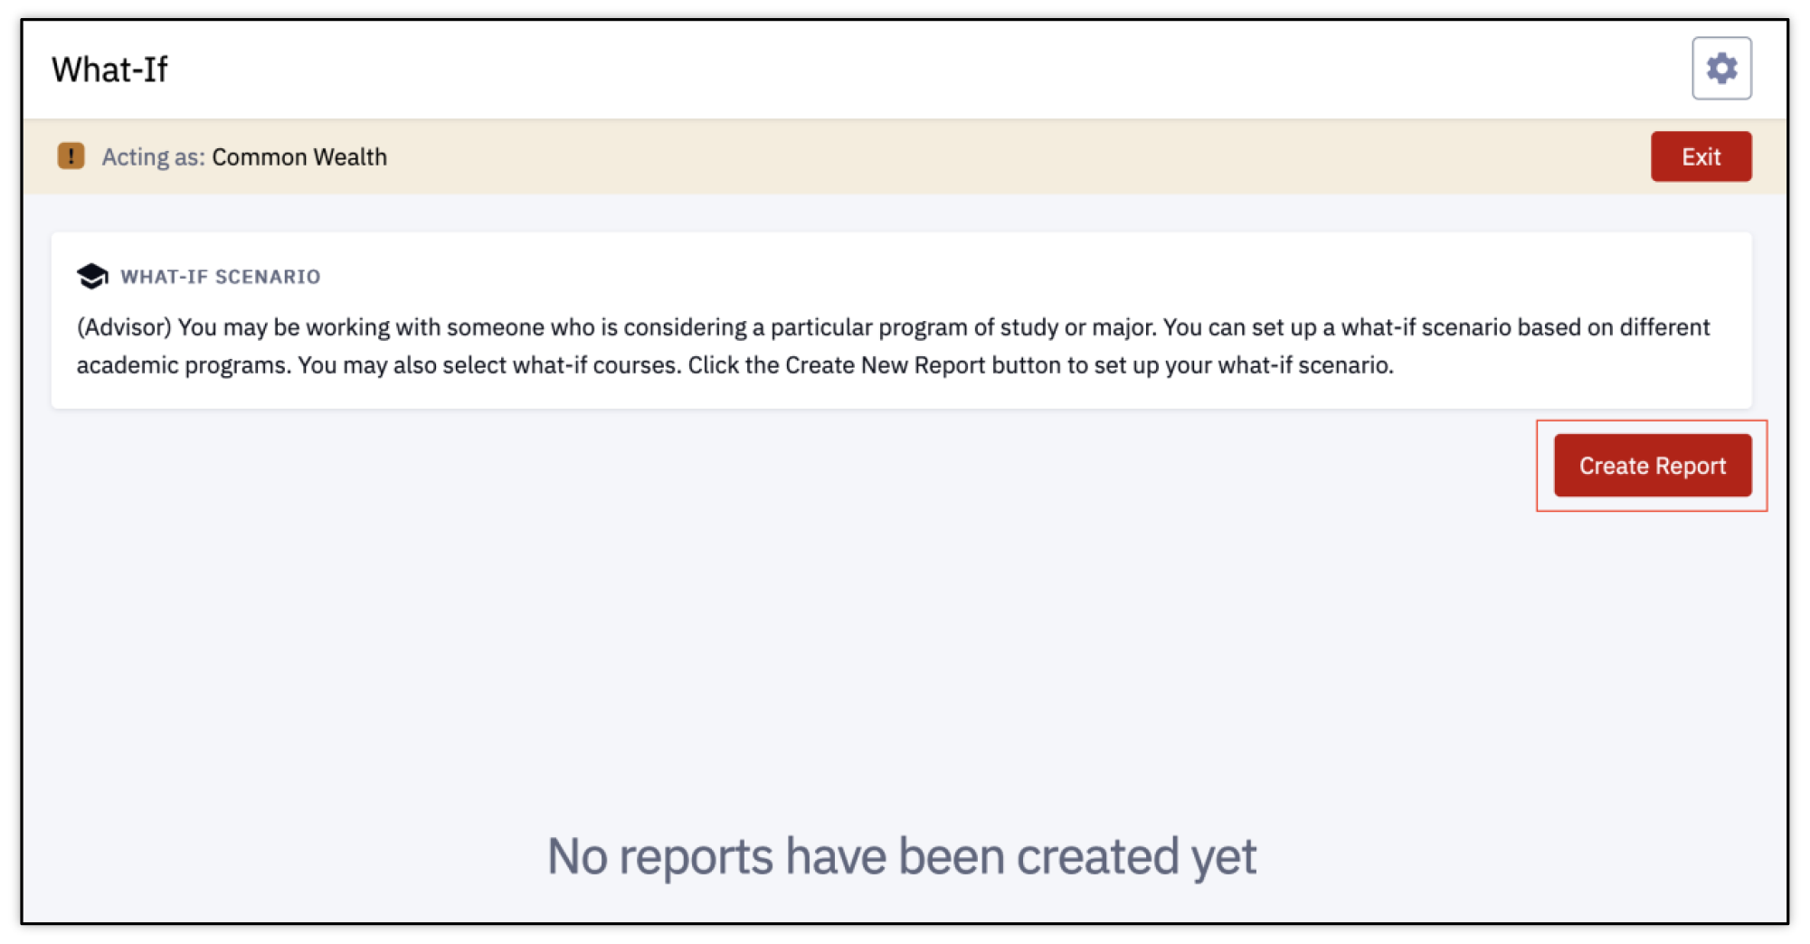
Task: Click the graduation cap scenario icon
Action: pos(92,276)
